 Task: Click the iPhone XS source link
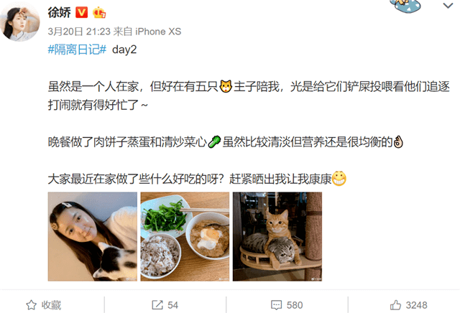(x=158, y=32)
